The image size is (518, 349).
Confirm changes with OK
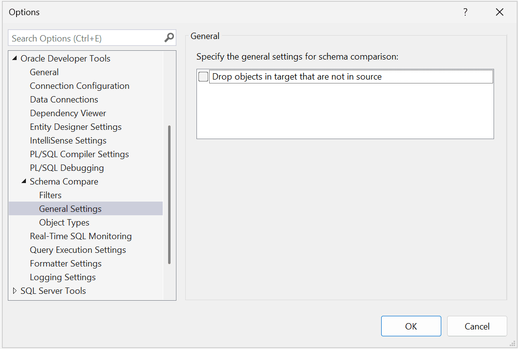411,326
